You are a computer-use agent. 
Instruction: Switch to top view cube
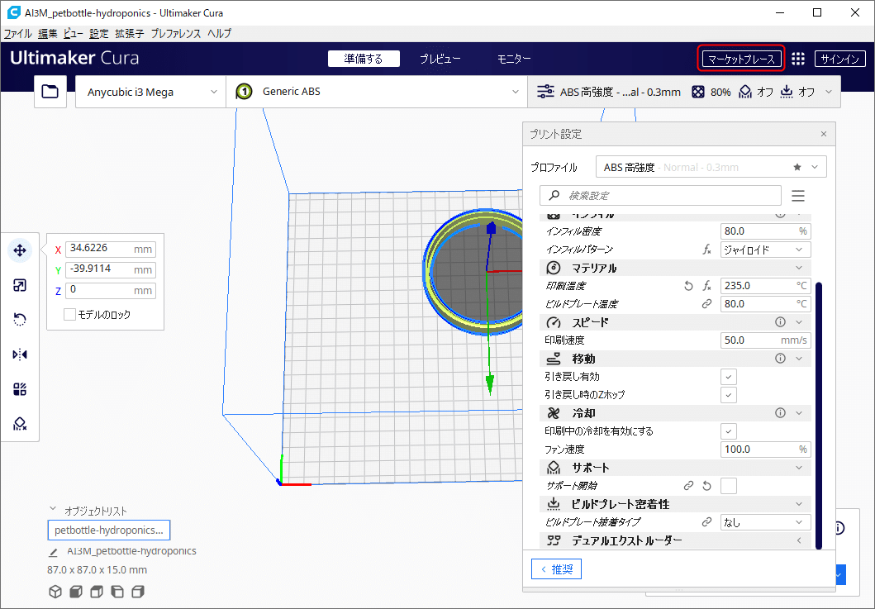pos(97,591)
